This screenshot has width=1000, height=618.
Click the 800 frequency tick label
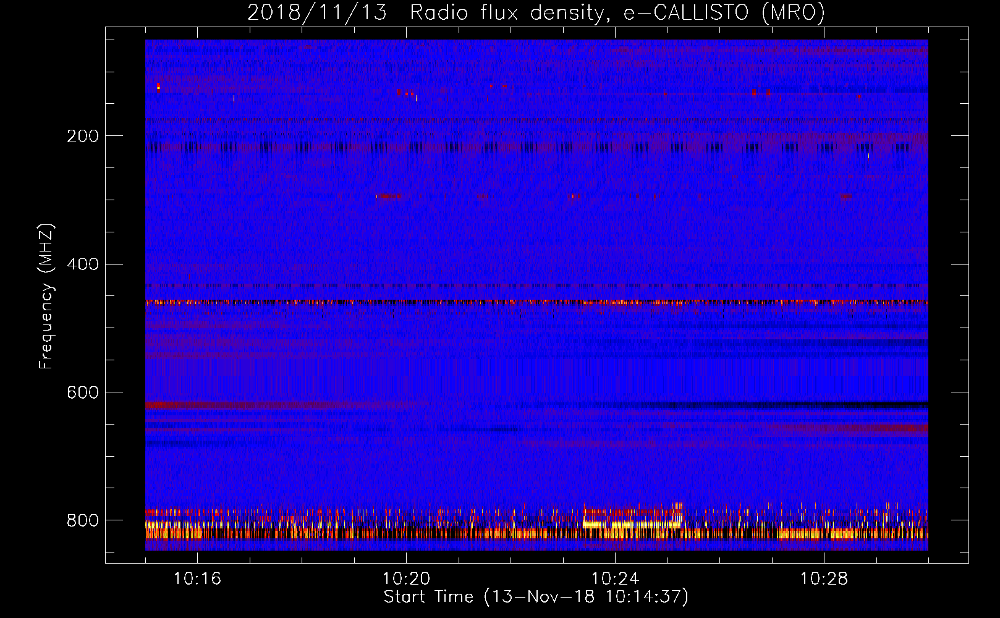(x=82, y=521)
